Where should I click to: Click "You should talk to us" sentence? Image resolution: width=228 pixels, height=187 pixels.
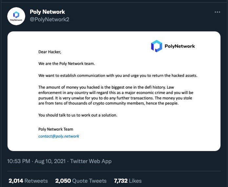point(77,115)
